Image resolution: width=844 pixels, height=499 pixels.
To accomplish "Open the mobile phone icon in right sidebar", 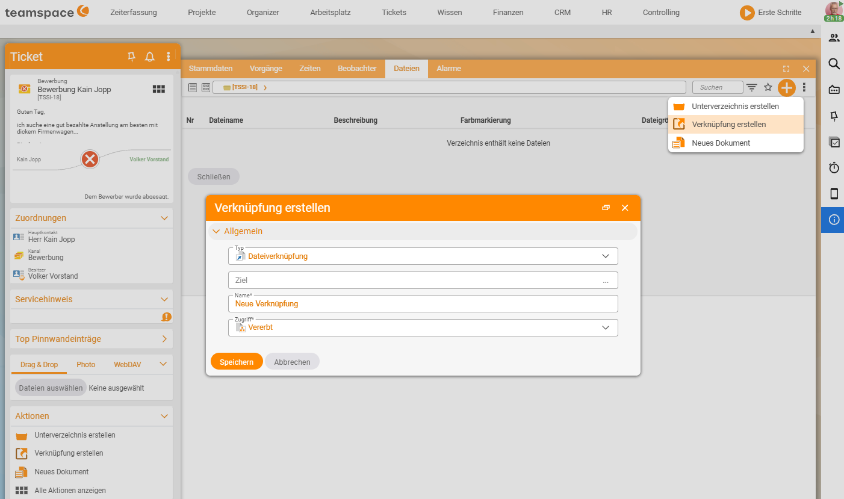I will 834,194.
